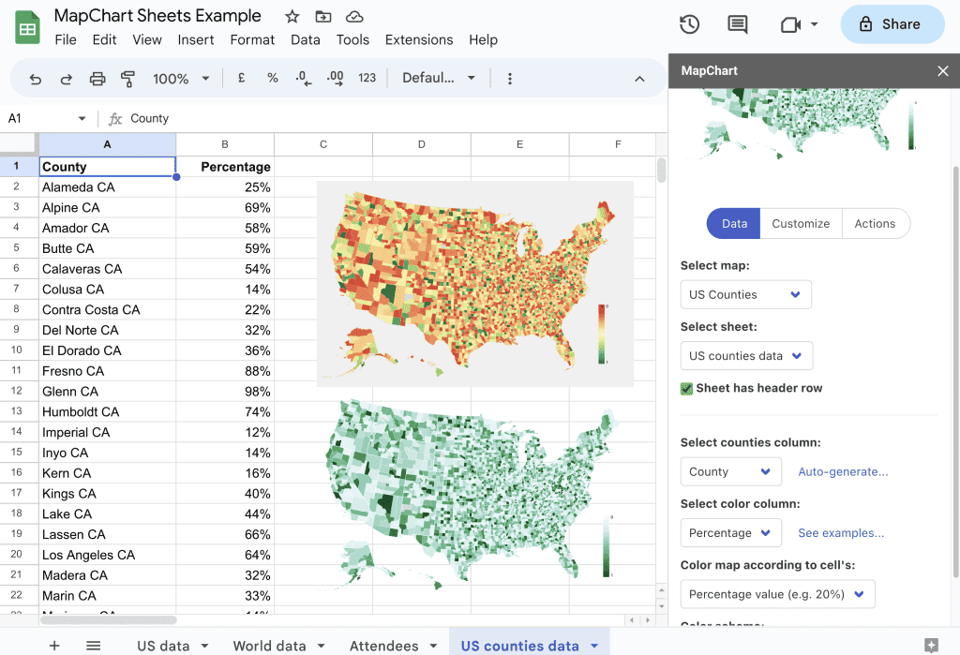Open the comments icon
This screenshot has height=655, width=960.
point(737,24)
